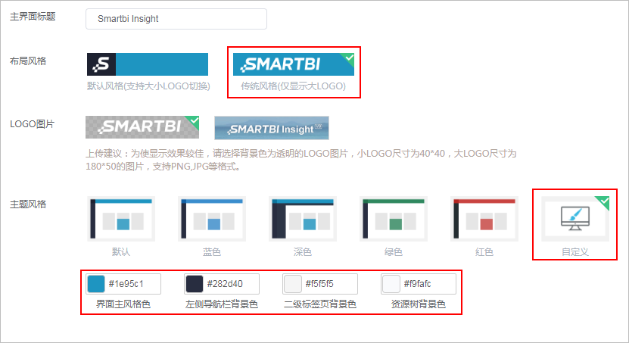Click the 主题风格 section label
629x343 pixels.
28,204
